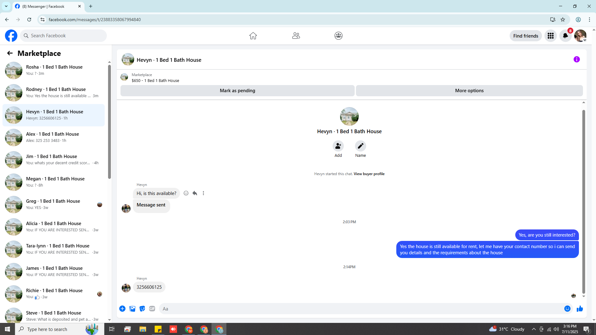Image resolution: width=596 pixels, height=335 pixels.
Task: Open Megan's 1 Bed 1 Bath chat
Action: [54, 182]
